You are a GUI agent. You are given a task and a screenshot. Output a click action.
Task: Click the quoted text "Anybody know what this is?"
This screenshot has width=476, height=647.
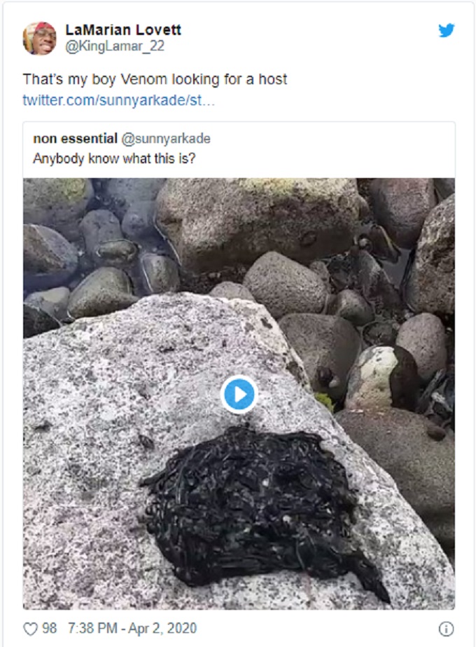click(x=114, y=158)
